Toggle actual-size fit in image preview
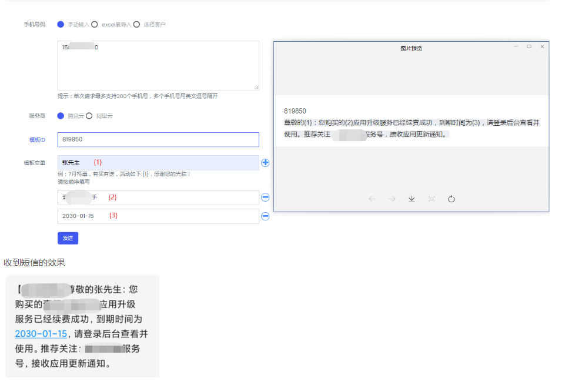Viewport: 562px width, 385px height. [x=431, y=199]
